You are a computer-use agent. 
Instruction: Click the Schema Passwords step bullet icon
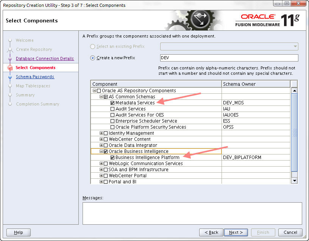coord(10,77)
